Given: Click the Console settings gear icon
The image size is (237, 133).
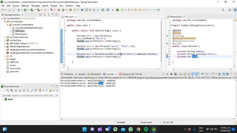Looking at the screenshot, I should pos(227,74).
